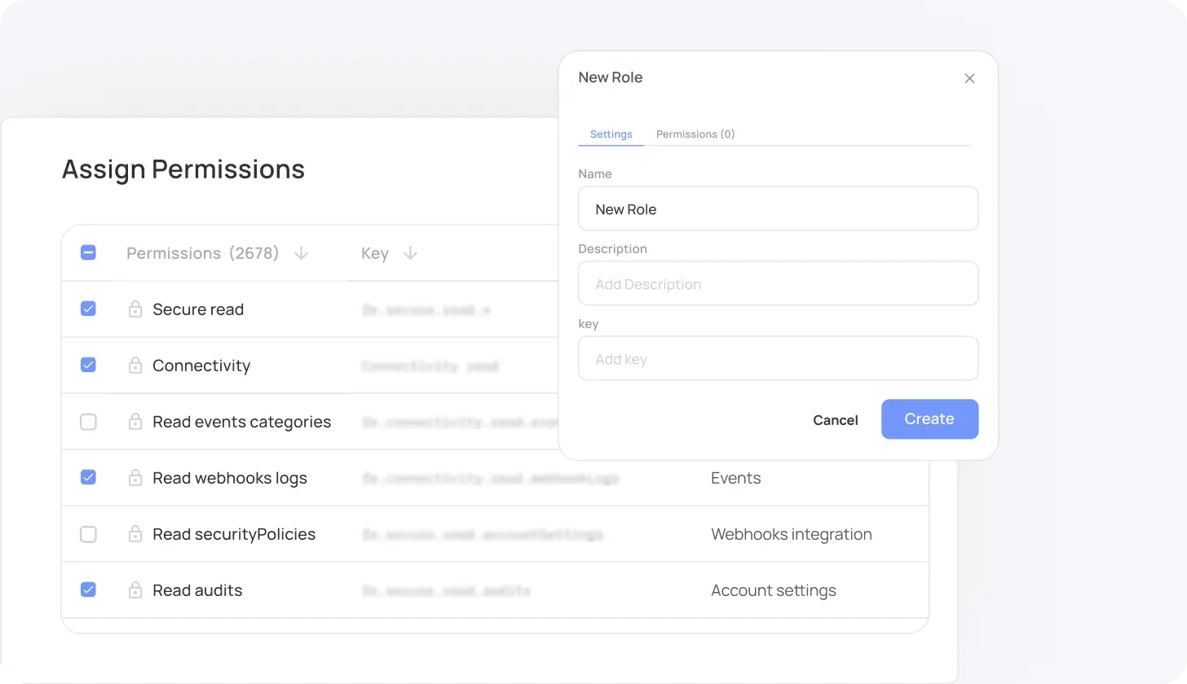Switch to the Permissions (0) tab

coord(695,134)
